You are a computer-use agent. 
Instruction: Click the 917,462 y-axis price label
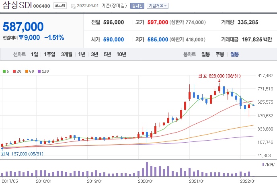tap(265, 76)
